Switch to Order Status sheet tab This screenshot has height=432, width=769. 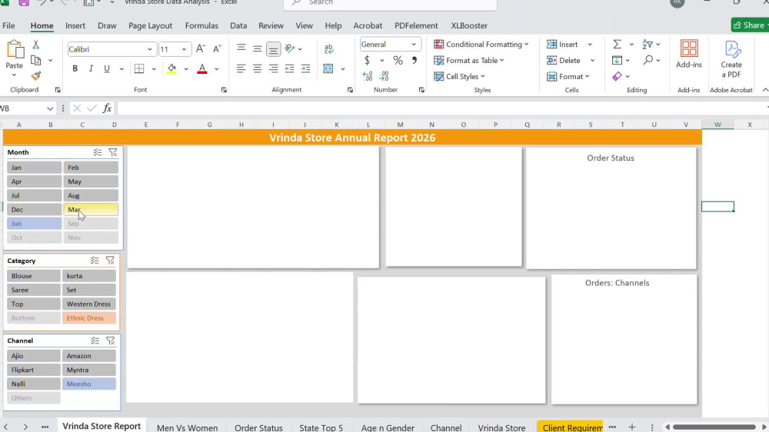point(258,427)
